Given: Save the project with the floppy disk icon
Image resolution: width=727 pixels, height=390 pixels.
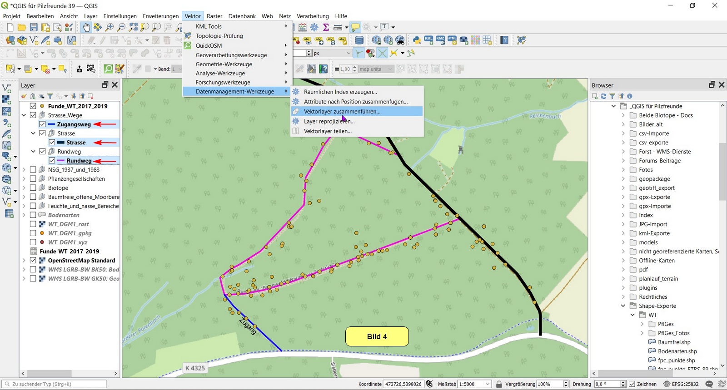Looking at the screenshot, I should 34,27.
